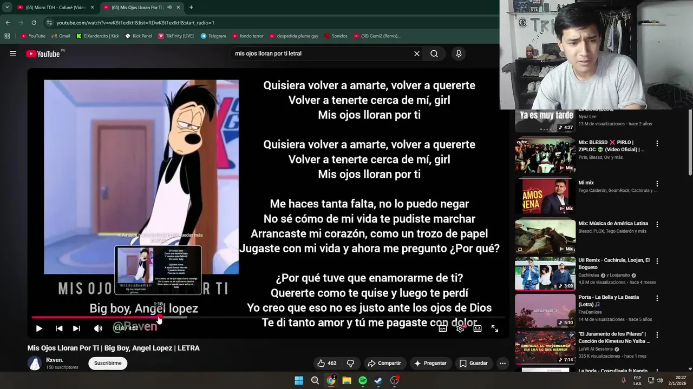Clear the YouTube search box text
The height and width of the screenshot is (389, 693).
(417, 53)
